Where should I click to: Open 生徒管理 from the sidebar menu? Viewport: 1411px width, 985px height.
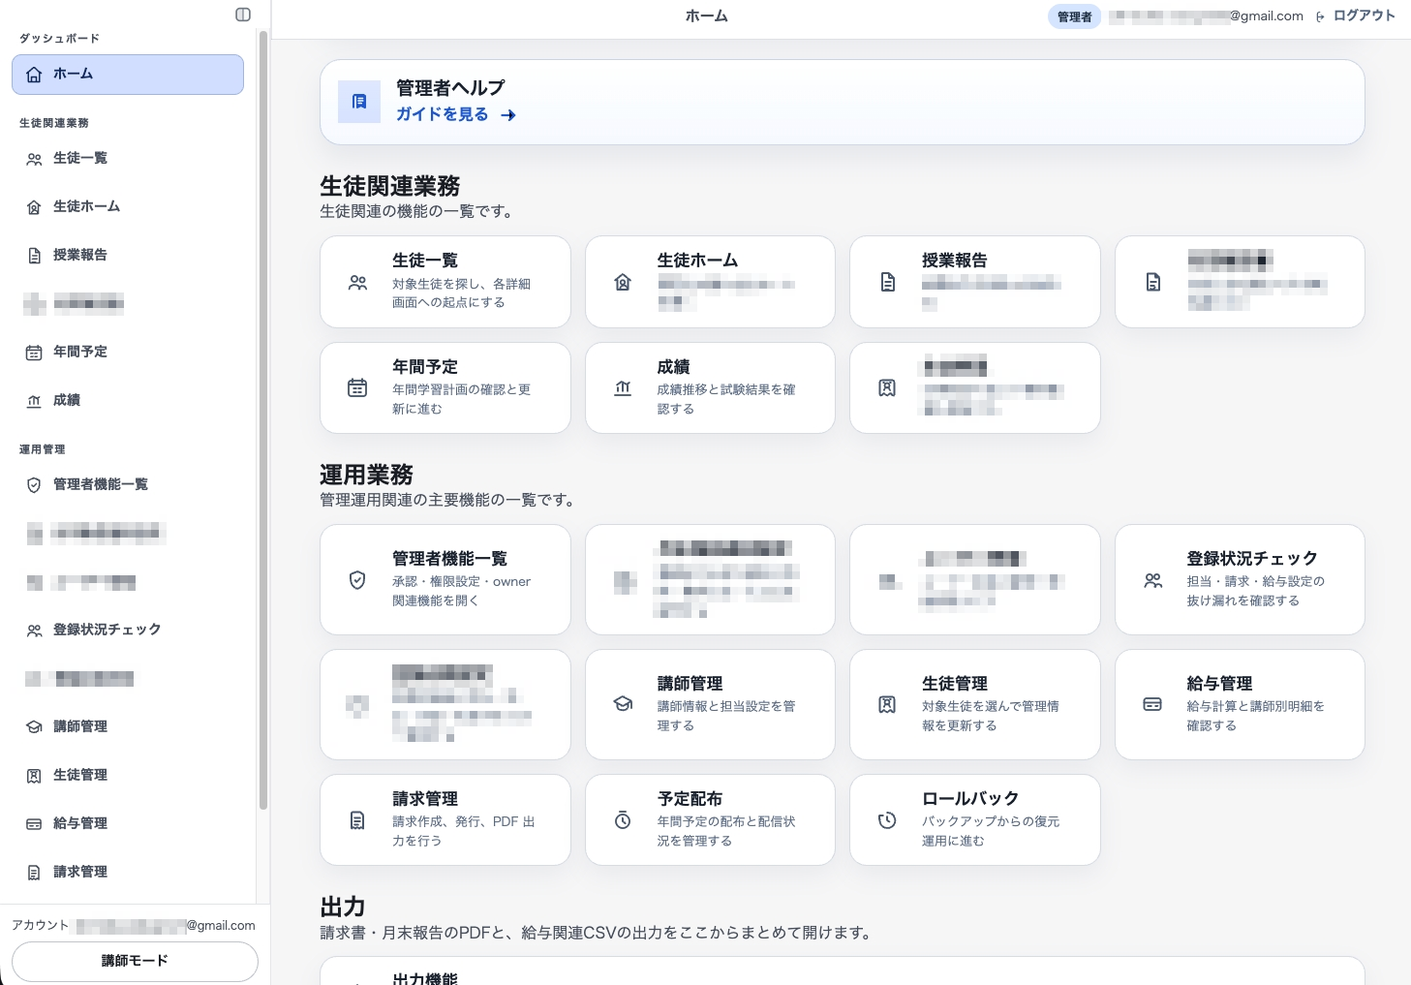128,776
